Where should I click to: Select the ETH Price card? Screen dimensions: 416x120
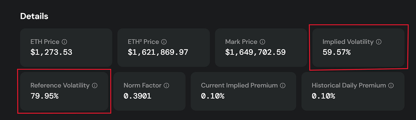(66, 47)
